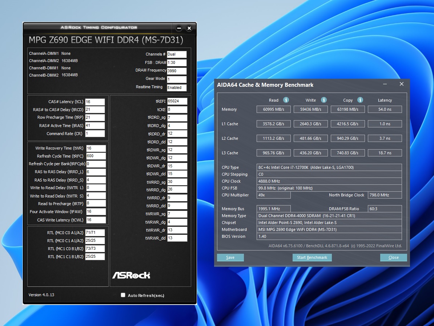Click the RAS# to CAS# Delay (tRCD) field
434x326 pixels.
tap(95, 110)
